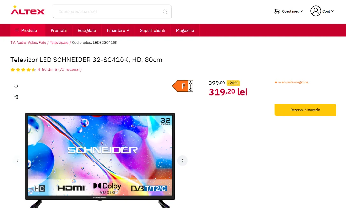This screenshot has height=223, width=346.
Task: Open the shopping cart icon
Action: point(277,11)
